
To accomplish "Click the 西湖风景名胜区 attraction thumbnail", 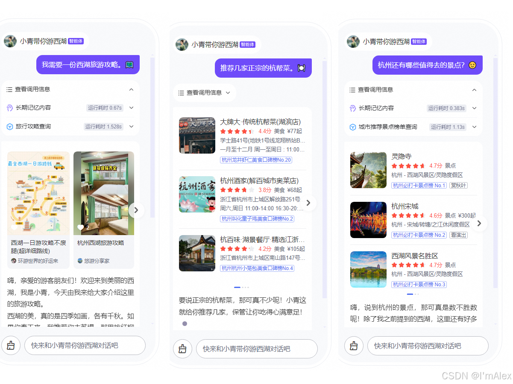I will (368, 269).
